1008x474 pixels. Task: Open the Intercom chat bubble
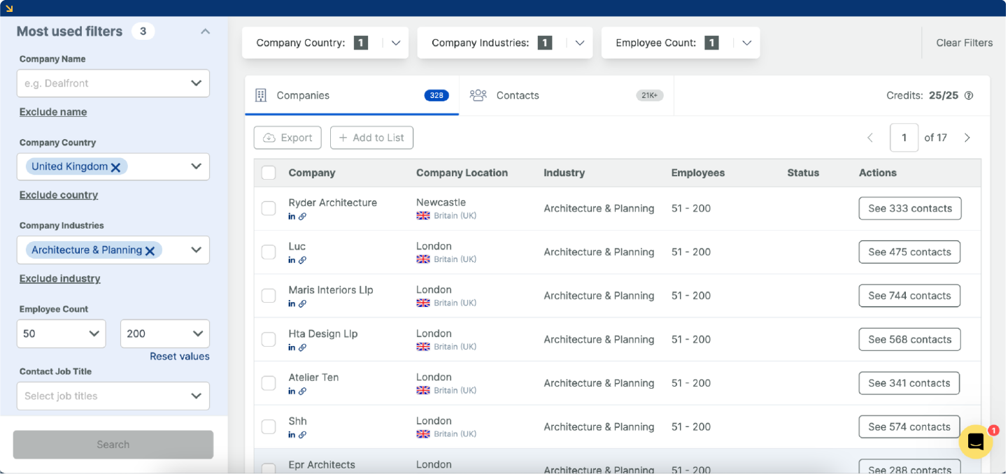(975, 441)
